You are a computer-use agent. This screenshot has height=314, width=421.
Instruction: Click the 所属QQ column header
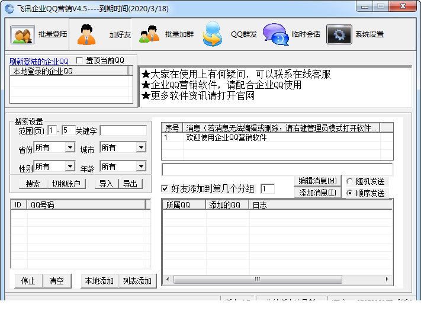[184, 205]
